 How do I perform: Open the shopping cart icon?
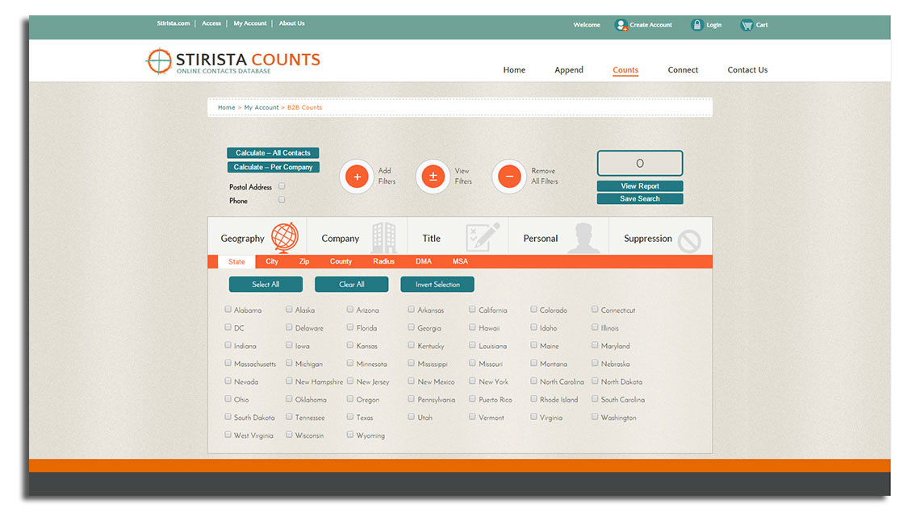(x=746, y=25)
